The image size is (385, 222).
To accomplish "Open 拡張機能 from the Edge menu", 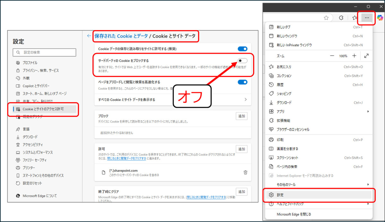I will 319,120.
